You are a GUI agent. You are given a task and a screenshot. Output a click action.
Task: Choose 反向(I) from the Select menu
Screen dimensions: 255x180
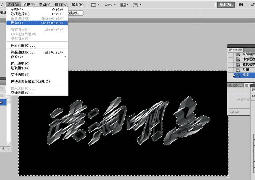[37, 23]
